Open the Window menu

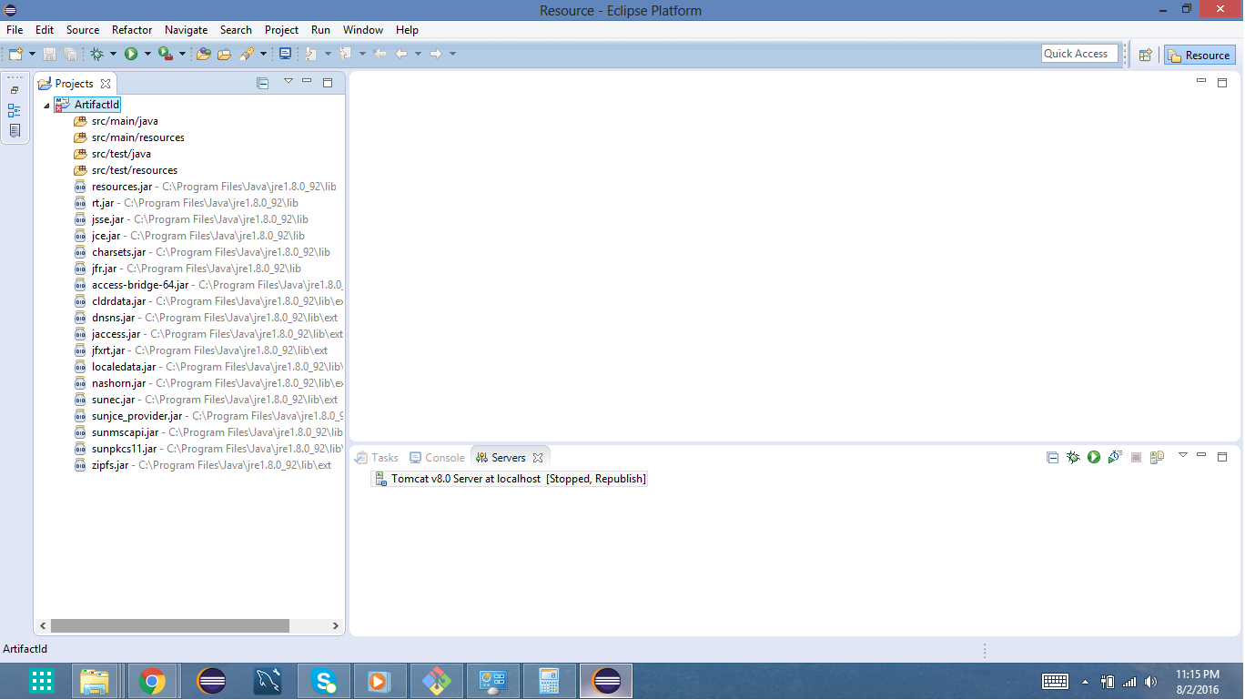click(x=363, y=30)
